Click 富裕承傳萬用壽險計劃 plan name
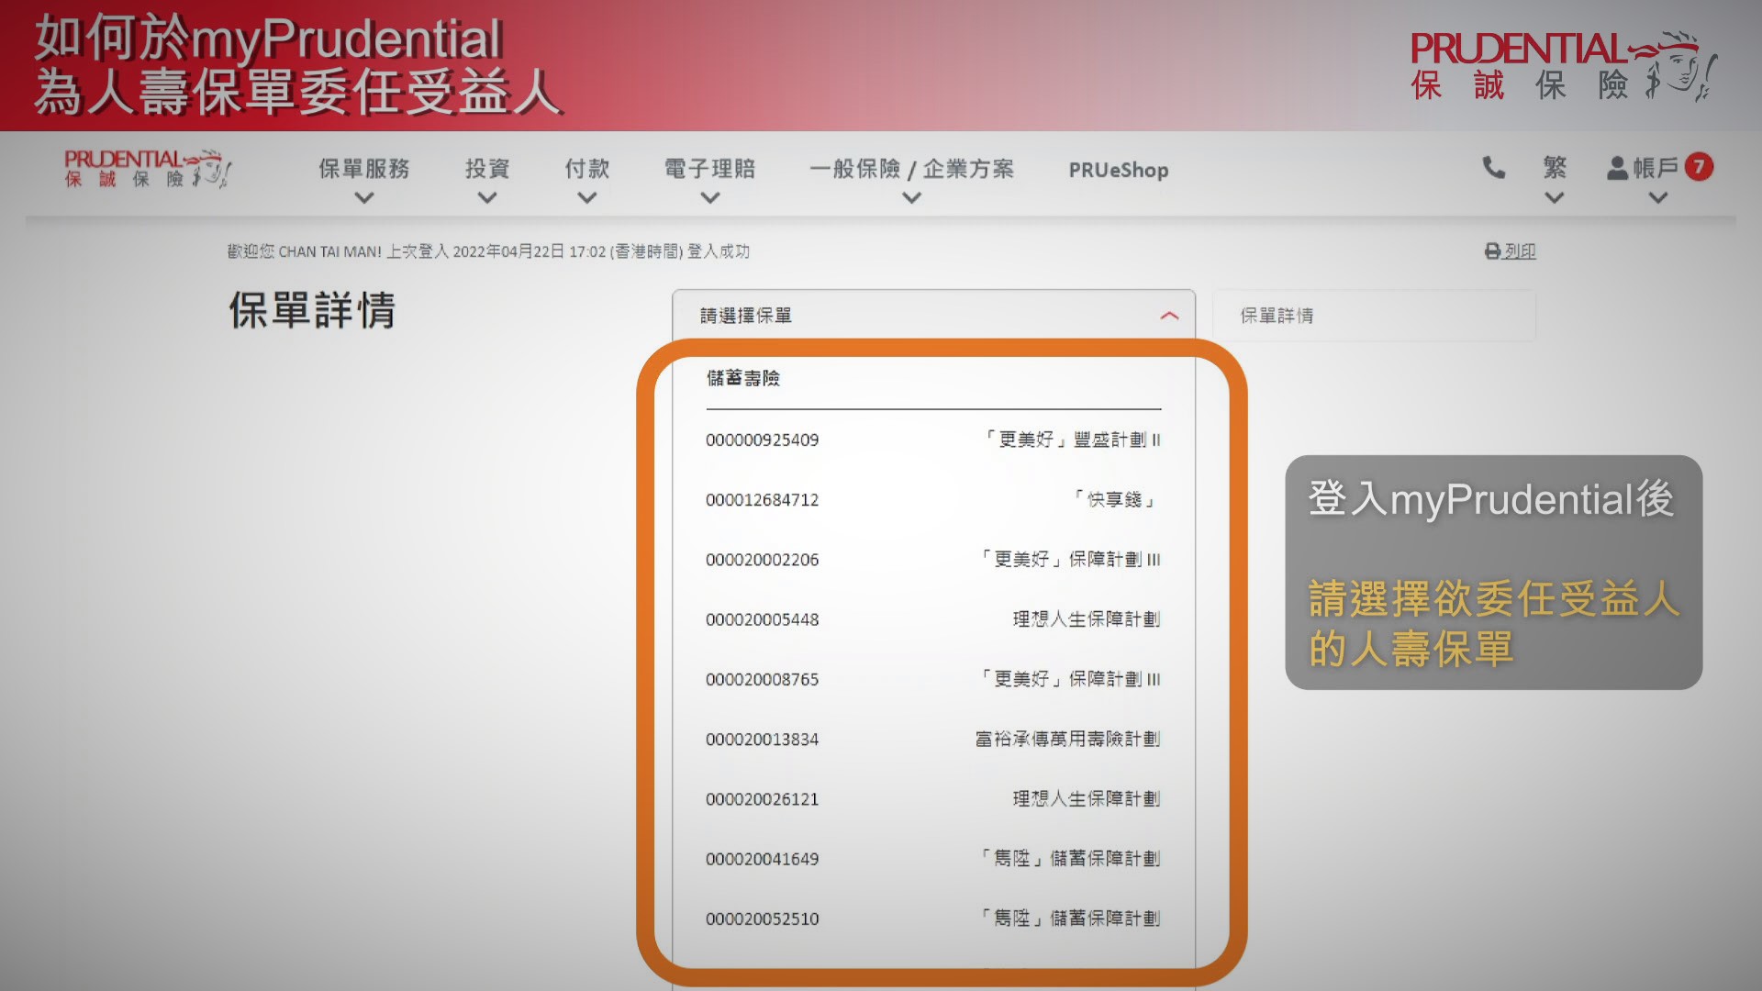Viewport: 1762px width, 991px height. pos(1068,739)
